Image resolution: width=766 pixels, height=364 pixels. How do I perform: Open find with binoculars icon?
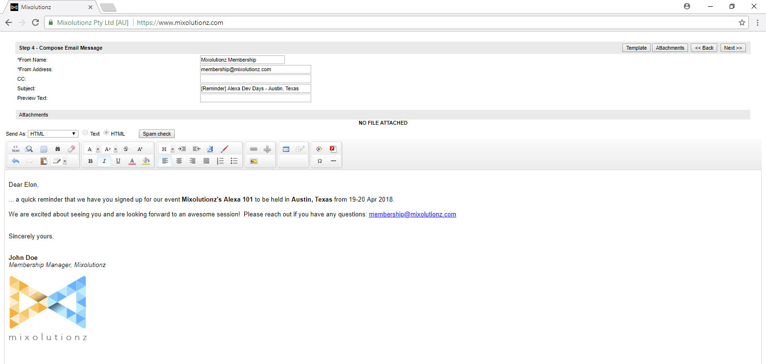click(57, 149)
